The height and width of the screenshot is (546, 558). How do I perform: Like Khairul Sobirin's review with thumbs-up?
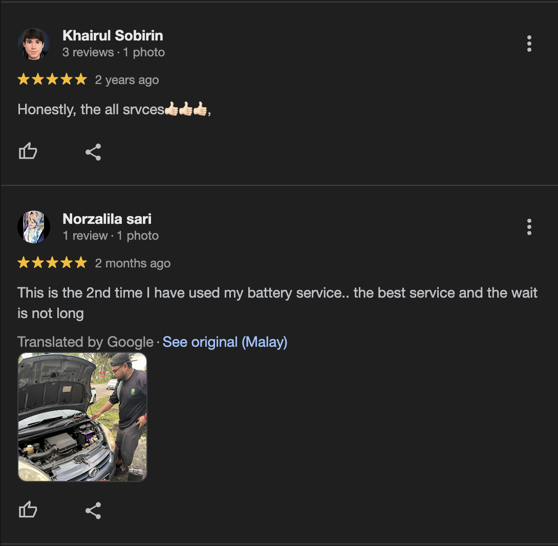(x=28, y=152)
